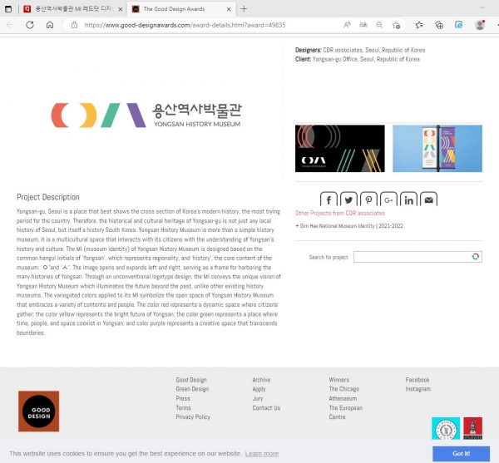This screenshot has height=463, width=499.
Task: Click the Project Description heading
Action: [48, 197]
